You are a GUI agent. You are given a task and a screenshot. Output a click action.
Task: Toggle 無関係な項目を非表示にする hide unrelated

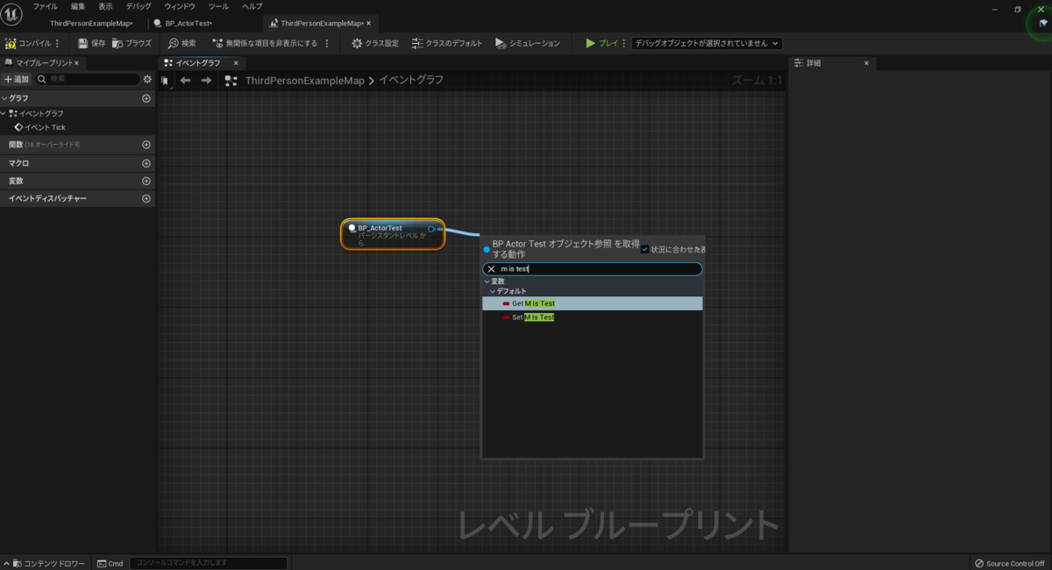(264, 43)
